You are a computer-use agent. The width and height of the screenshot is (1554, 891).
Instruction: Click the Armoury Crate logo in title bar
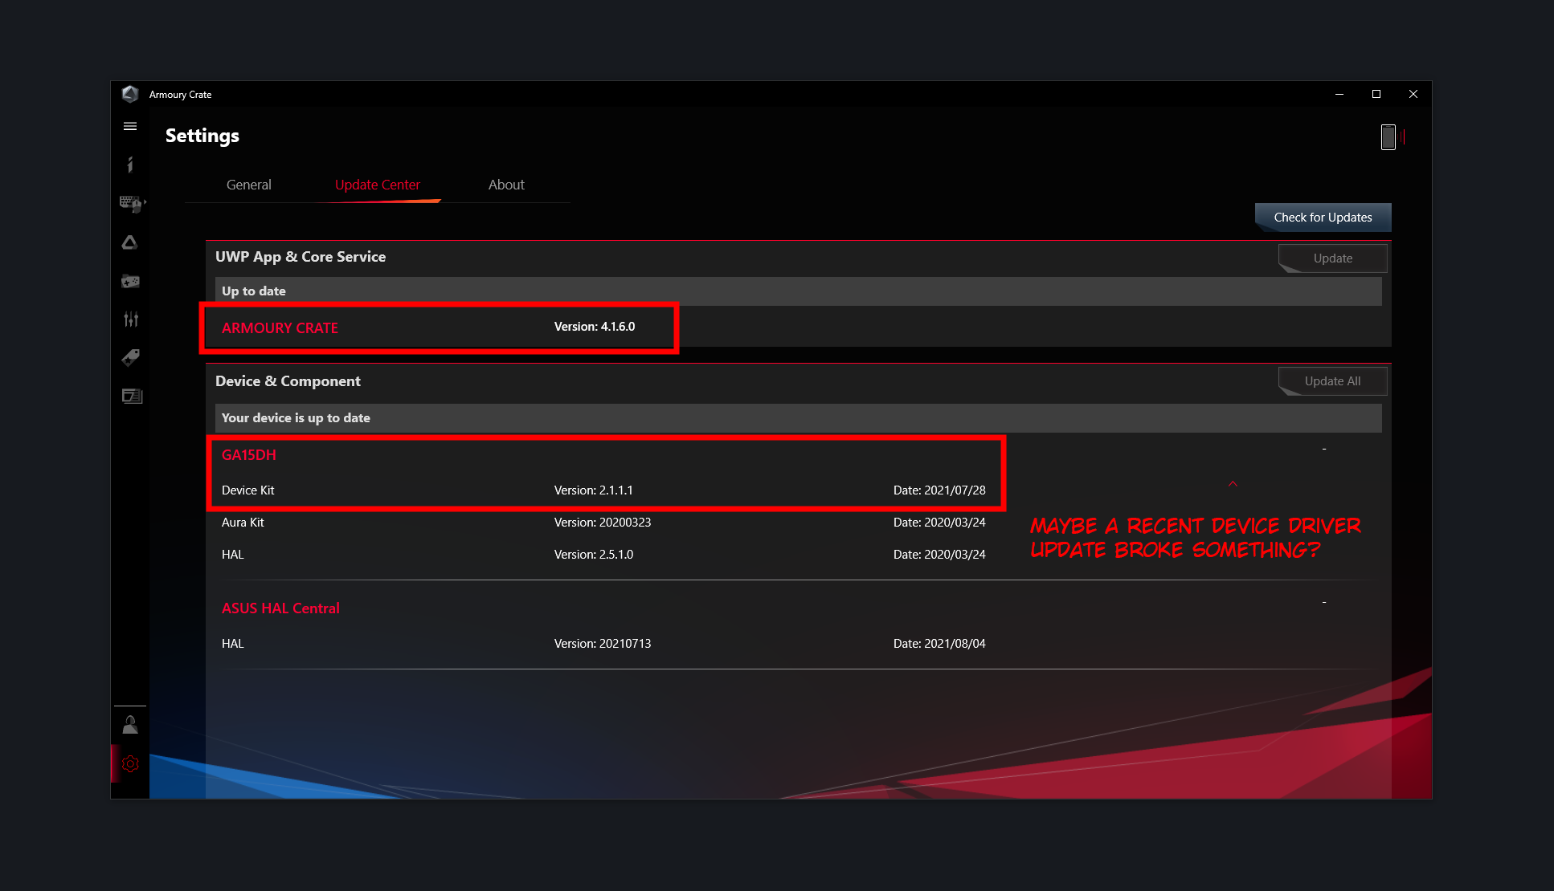point(131,94)
